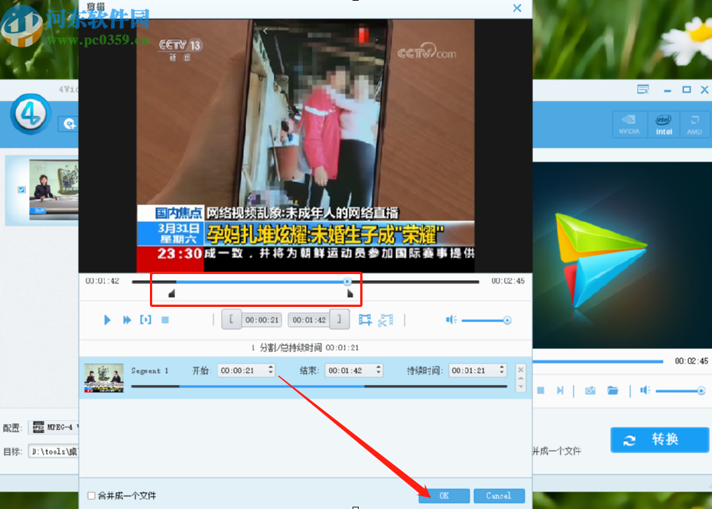712x509 pixels.
Task: Set segment start with left bracket button
Action: coord(232,319)
